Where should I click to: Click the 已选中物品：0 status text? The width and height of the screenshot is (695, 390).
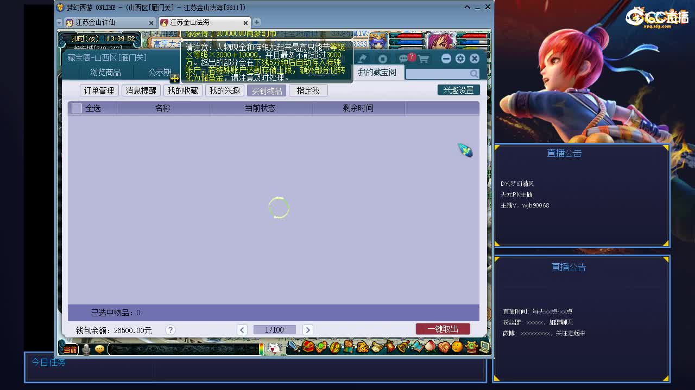(x=116, y=313)
